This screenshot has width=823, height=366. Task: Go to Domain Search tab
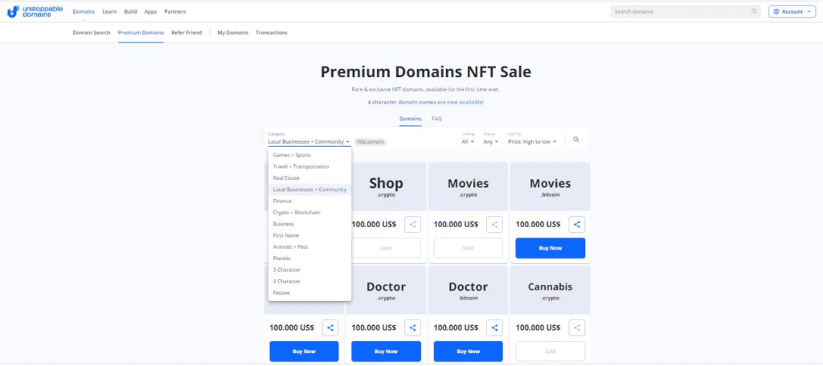click(92, 33)
